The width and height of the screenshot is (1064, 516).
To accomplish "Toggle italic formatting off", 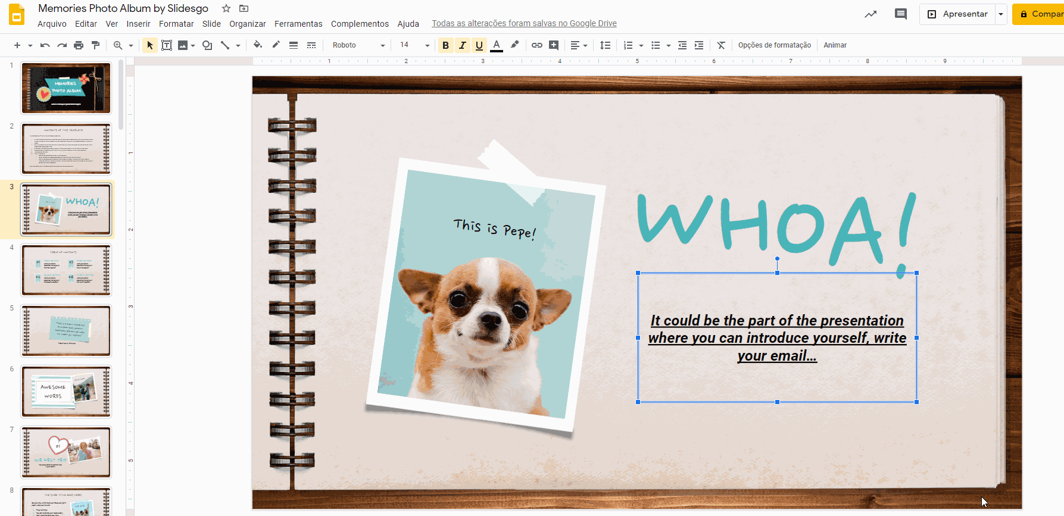I will (x=463, y=45).
